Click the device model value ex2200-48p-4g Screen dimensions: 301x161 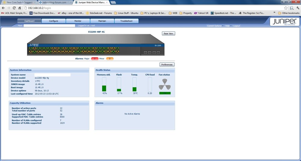[x=42, y=78]
